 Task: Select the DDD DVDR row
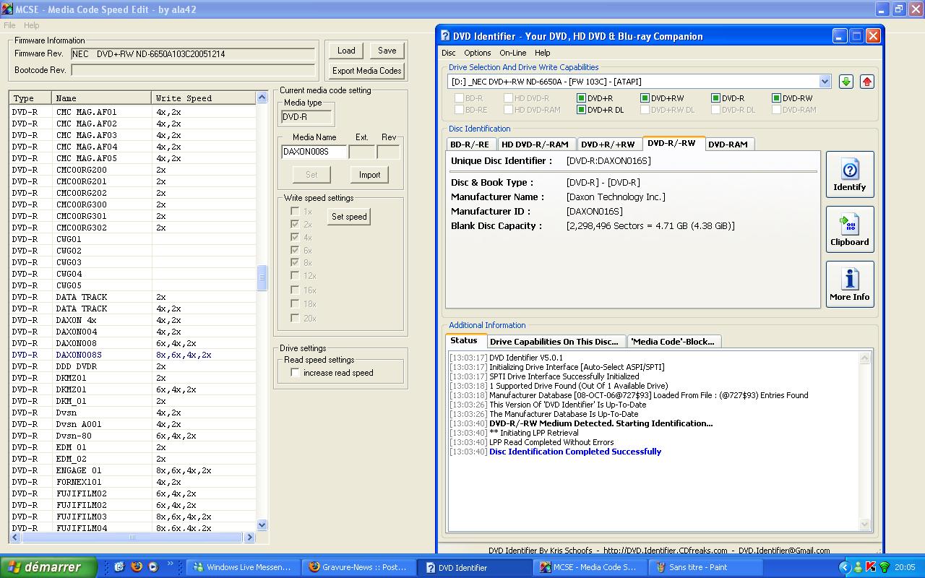click(133, 366)
